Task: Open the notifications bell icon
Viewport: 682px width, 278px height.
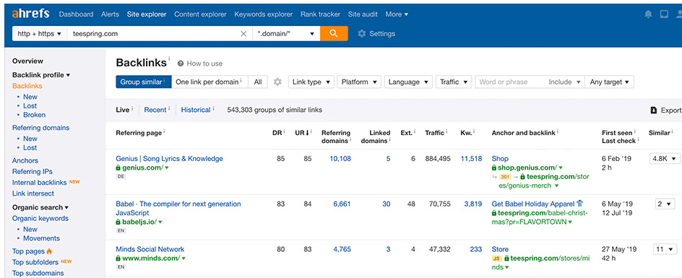Action: (x=648, y=14)
